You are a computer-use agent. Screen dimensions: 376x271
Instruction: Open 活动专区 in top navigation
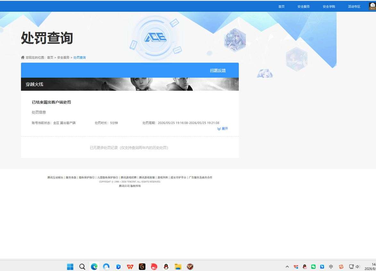coord(354,6)
